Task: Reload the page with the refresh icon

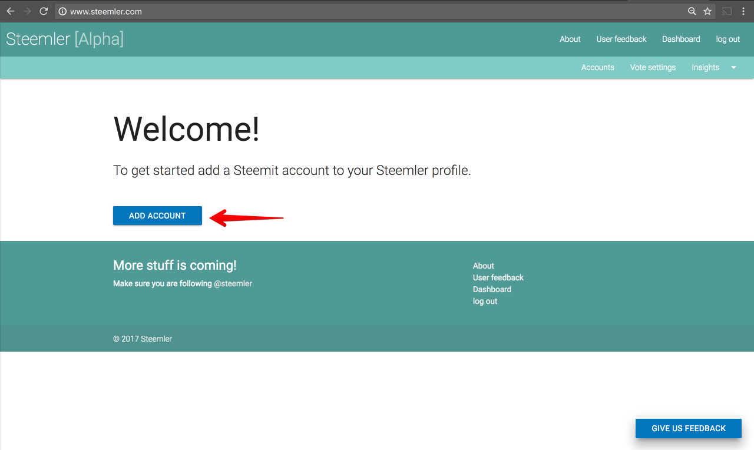Action: pyautogui.click(x=44, y=11)
